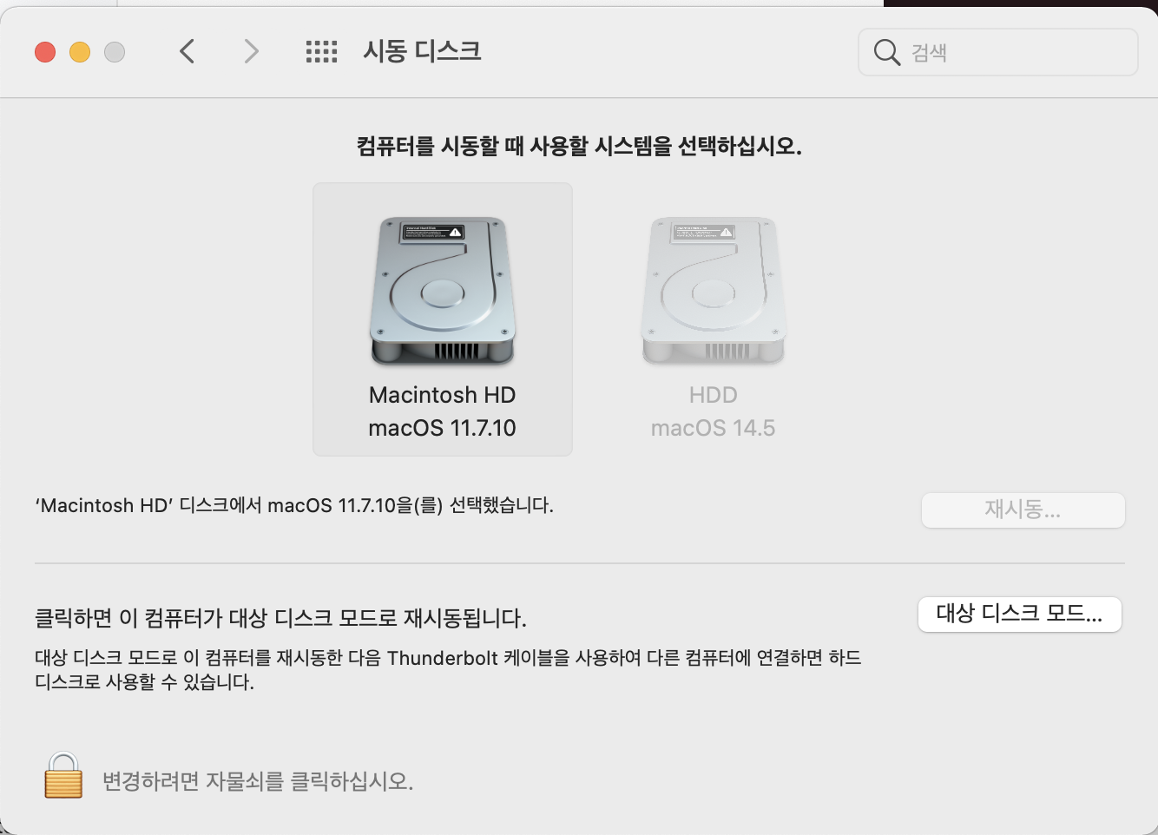Select the Macintosh HD drive icon
The image size is (1158, 835).
[x=443, y=291]
